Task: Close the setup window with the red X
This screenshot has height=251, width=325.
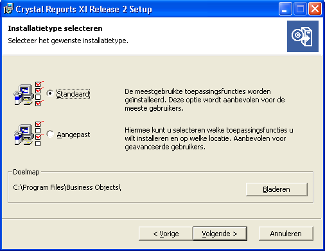Action: 315,9
